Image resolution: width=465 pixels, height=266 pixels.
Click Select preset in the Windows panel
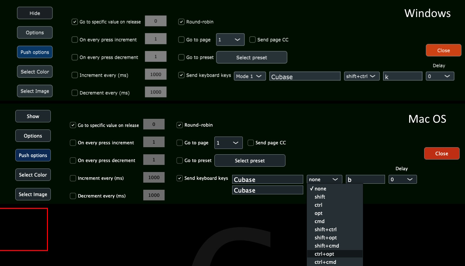(252, 57)
